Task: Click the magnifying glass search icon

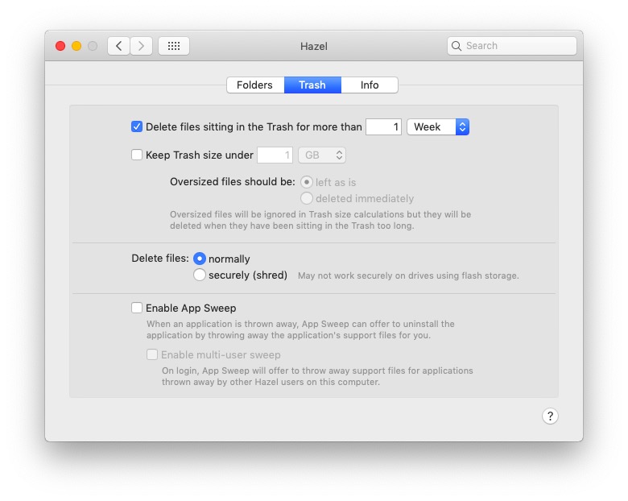Action: tap(457, 46)
